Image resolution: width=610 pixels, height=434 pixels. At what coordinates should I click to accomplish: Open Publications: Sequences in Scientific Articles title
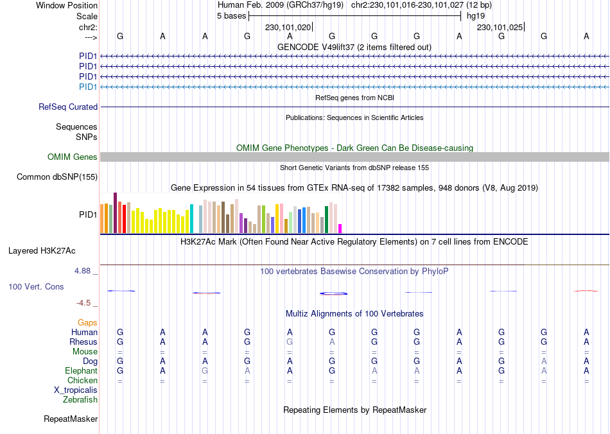tap(354, 117)
